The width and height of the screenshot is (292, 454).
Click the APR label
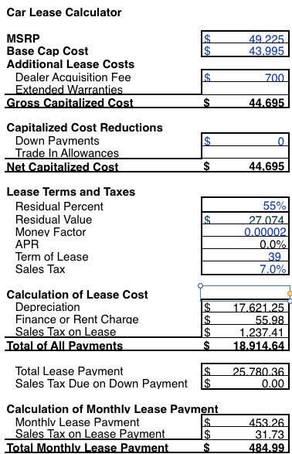coord(27,244)
